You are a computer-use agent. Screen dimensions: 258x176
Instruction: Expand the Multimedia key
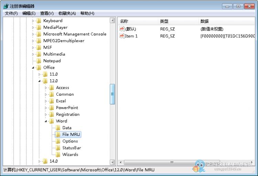pyautogui.click(x=33, y=54)
